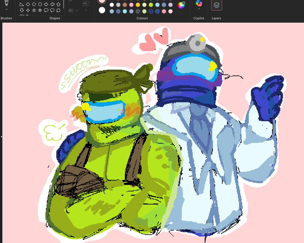Select the five-point star shape
Viewport: 304px width, 243px height.
point(34,10)
